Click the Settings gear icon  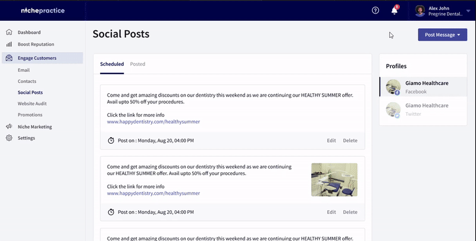point(9,138)
